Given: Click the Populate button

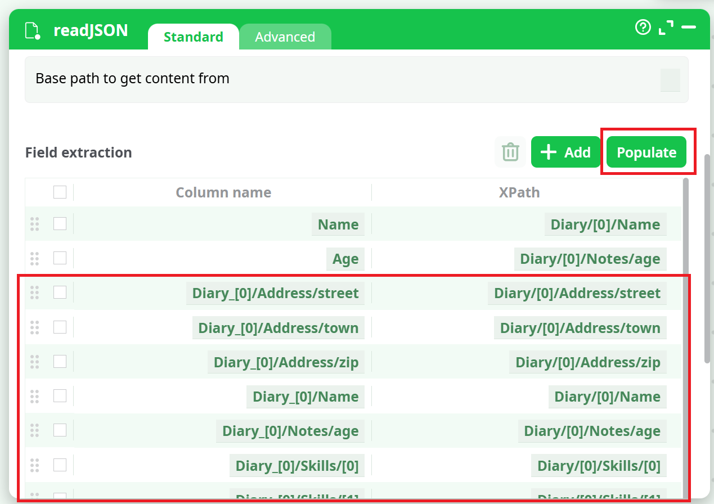Looking at the screenshot, I should 646,152.
